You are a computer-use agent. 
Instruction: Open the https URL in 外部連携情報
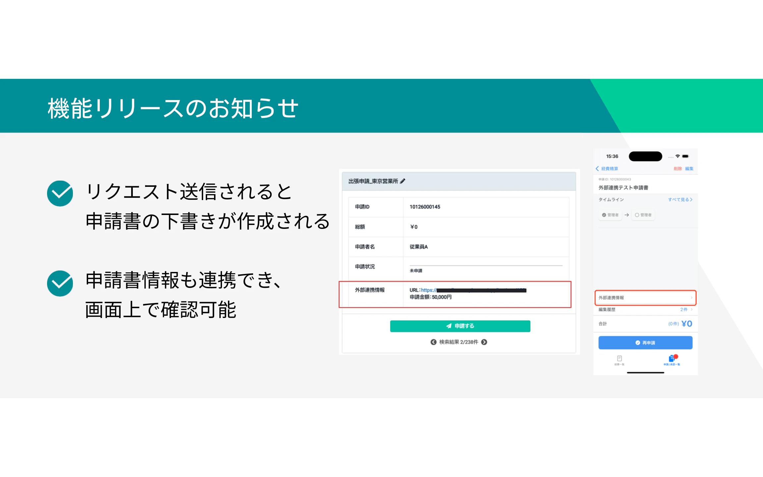[428, 290]
